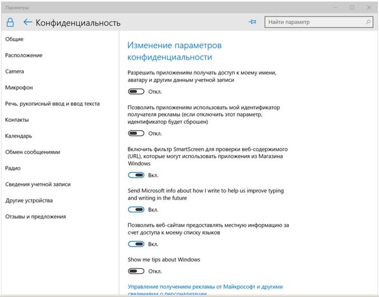Go to the Camera privacy section

click(15, 72)
